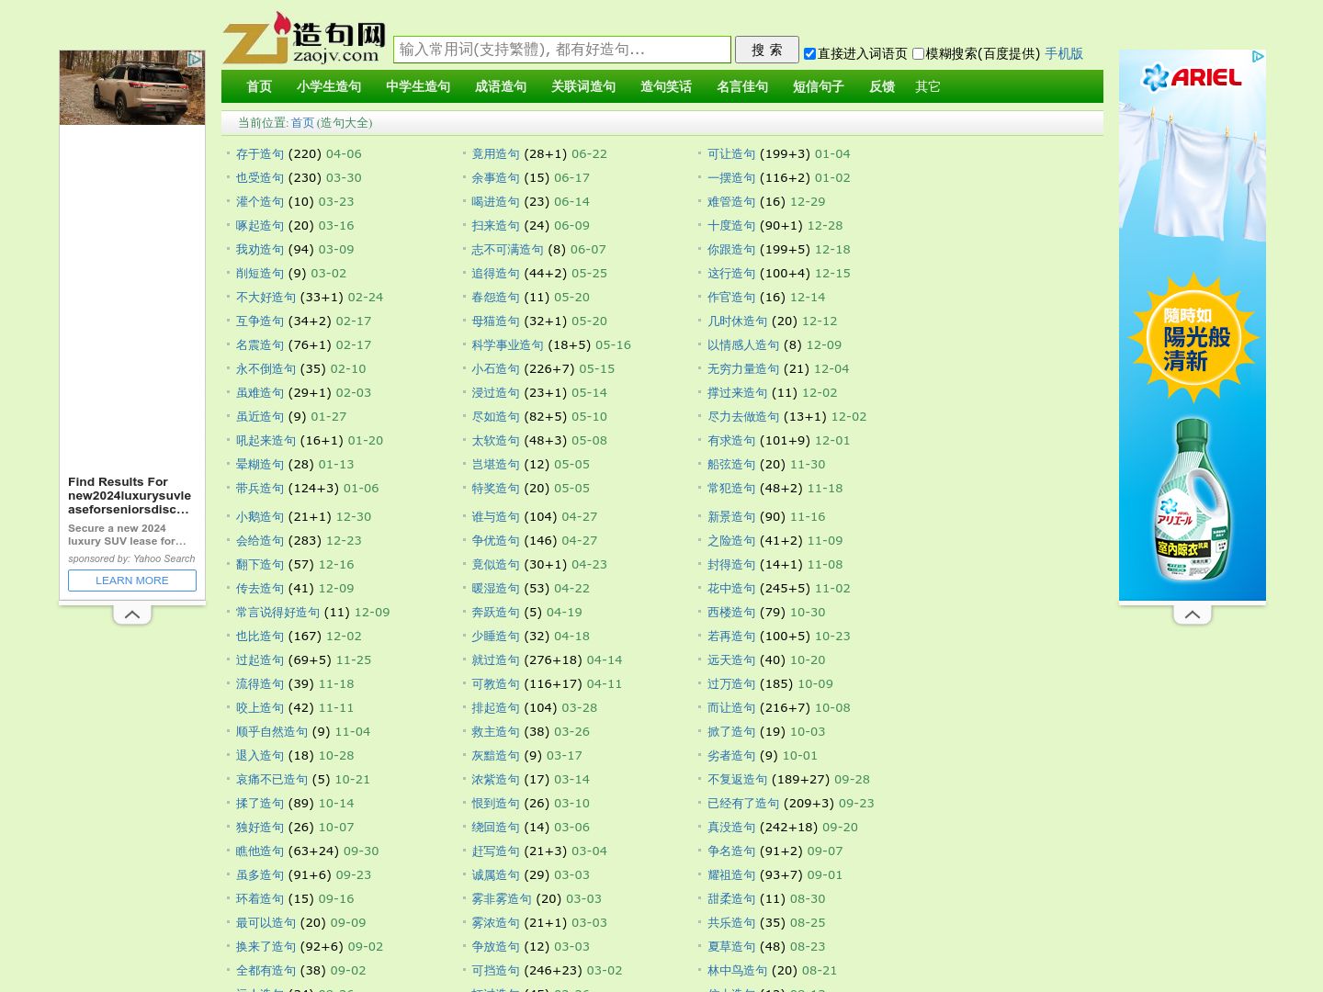Open the 无穷力量造句 link

tap(743, 368)
